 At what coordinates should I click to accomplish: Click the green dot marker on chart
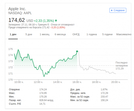pyautogui.click(x=77, y=51)
